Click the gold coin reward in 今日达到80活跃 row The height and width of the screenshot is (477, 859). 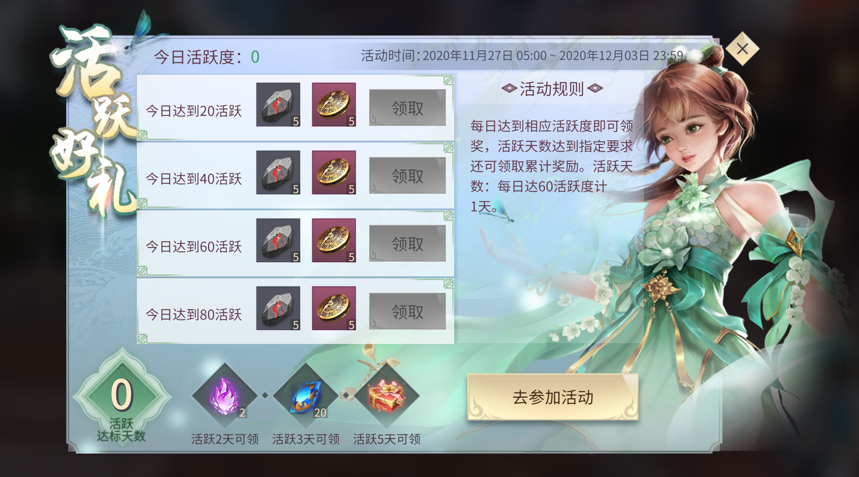(x=334, y=308)
